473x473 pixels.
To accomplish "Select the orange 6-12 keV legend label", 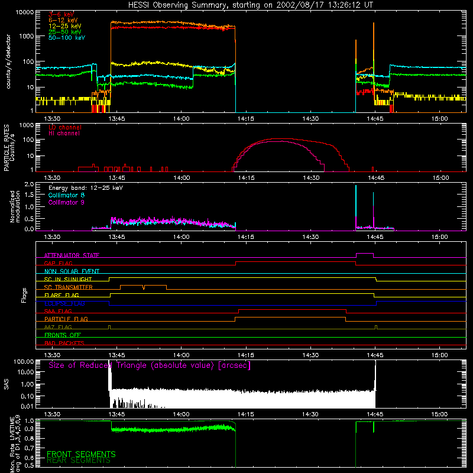I will pyautogui.click(x=63, y=20).
